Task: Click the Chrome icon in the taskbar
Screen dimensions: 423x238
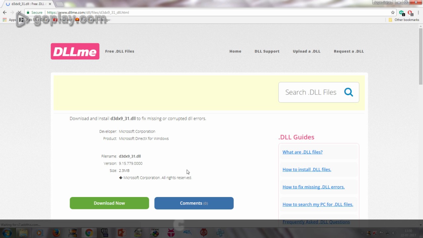Action: (x=89, y=233)
